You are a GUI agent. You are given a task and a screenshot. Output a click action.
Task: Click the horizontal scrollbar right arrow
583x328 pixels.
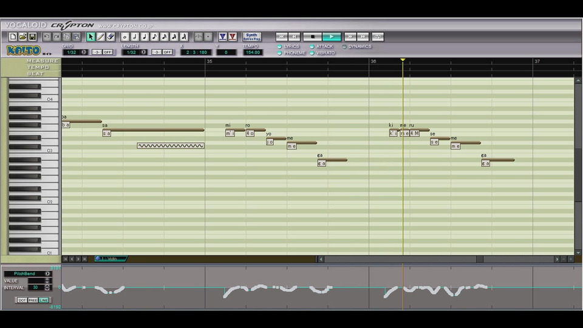[x=557, y=259]
